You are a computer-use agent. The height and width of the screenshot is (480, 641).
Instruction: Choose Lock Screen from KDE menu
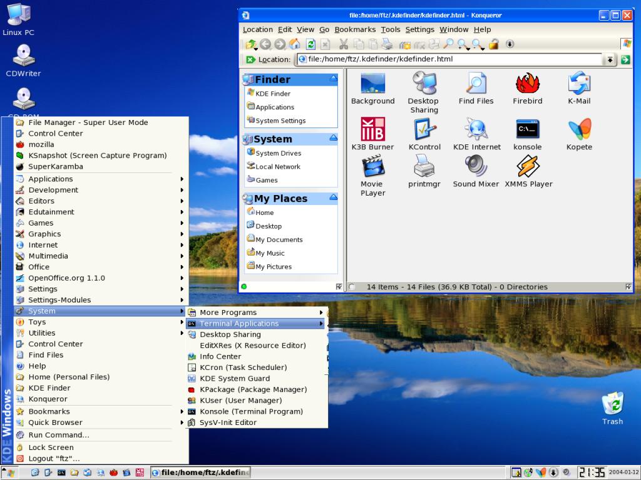pyautogui.click(x=101, y=447)
